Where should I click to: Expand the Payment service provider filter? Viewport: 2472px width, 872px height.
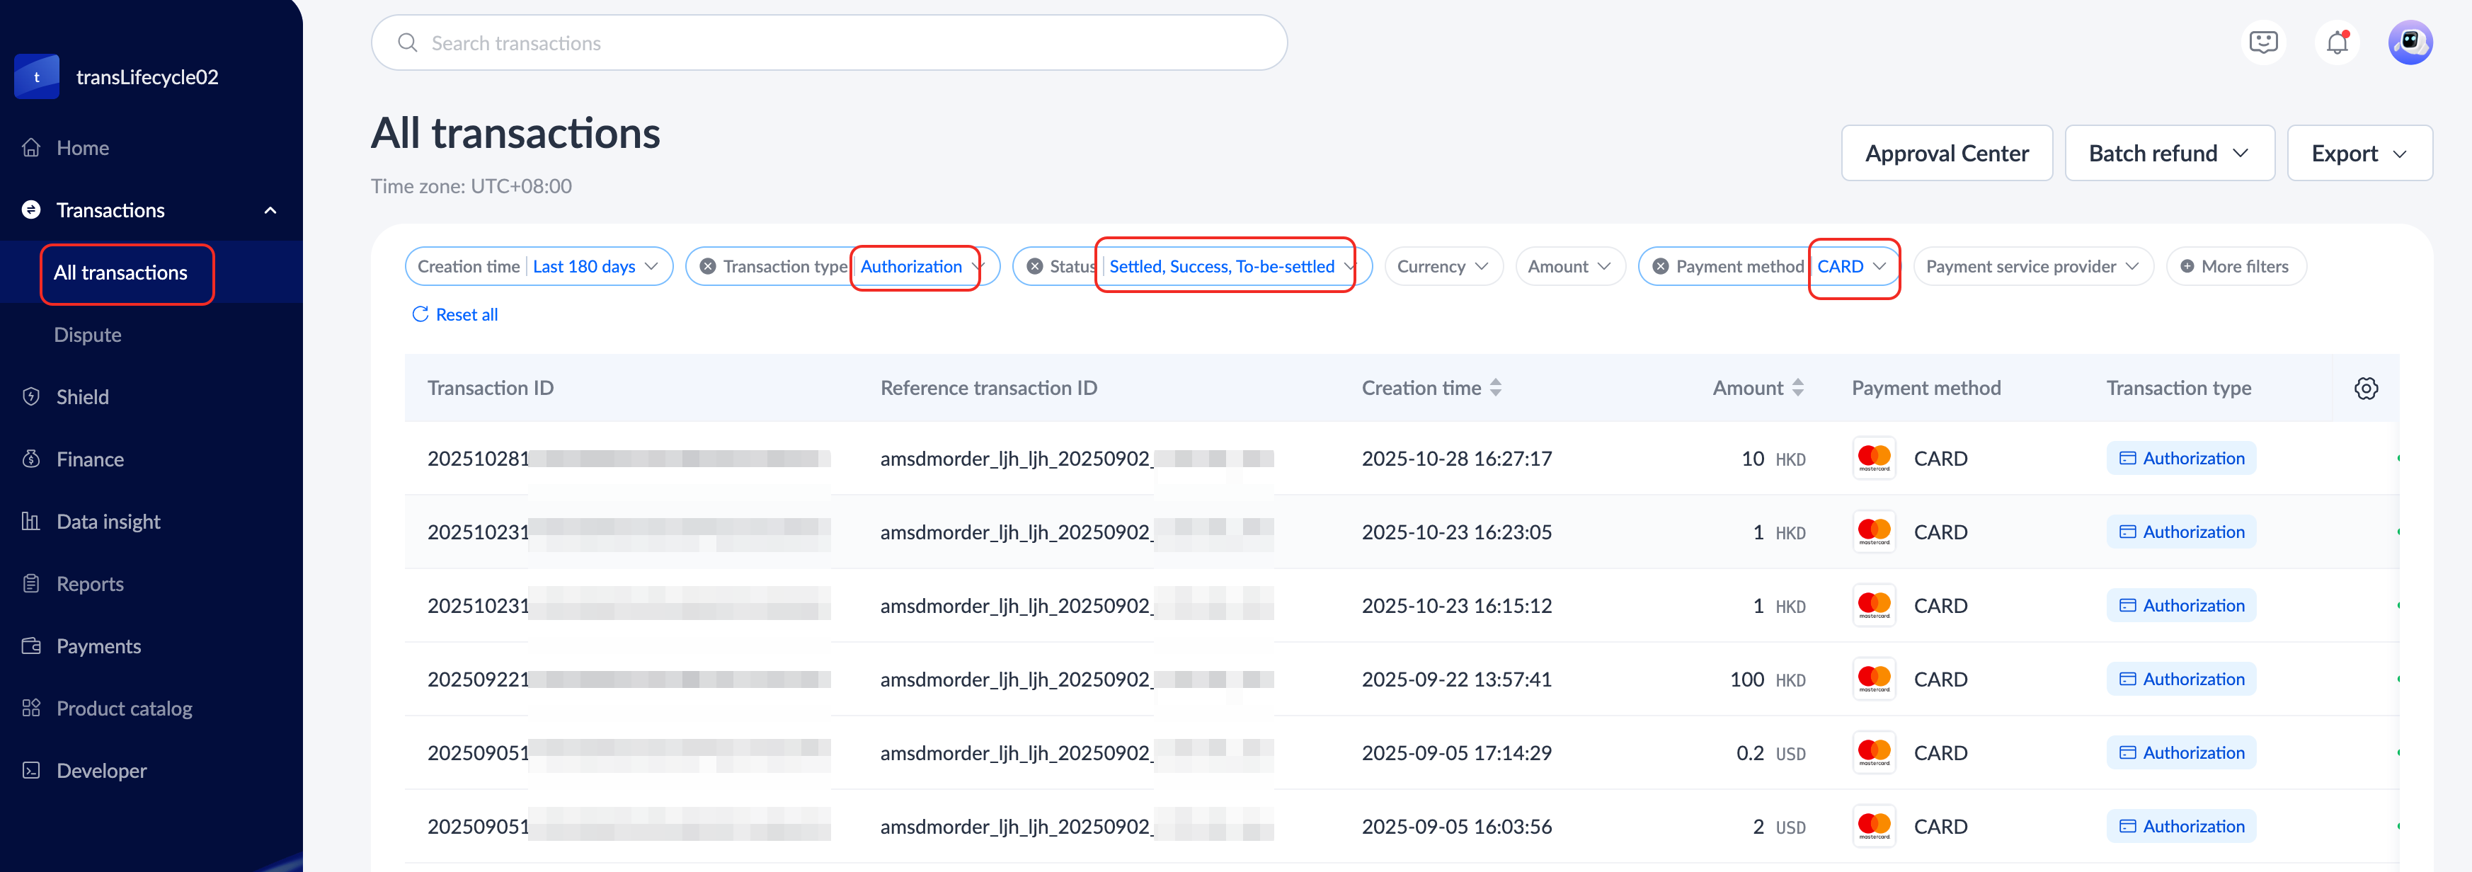(2032, 267)
